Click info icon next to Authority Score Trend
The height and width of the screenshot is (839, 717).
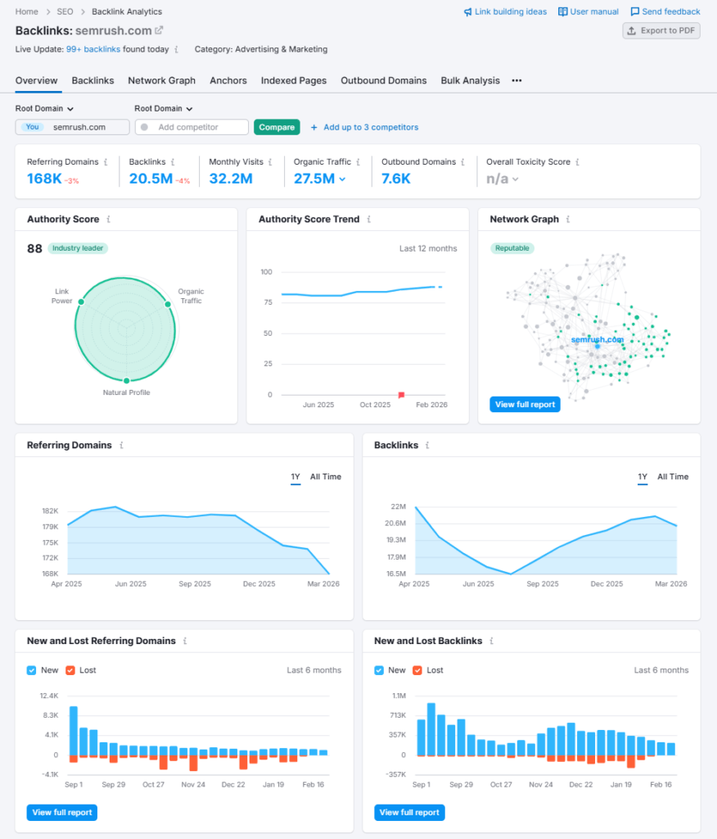tap(369, 220)
